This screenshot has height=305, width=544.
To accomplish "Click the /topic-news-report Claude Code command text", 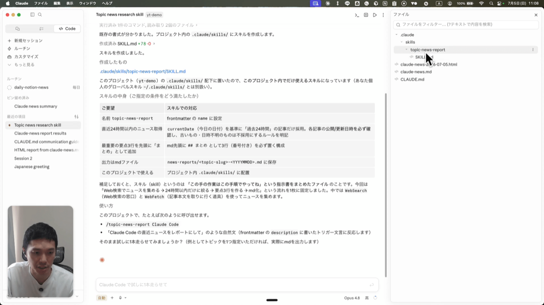I will pos(142,224).
